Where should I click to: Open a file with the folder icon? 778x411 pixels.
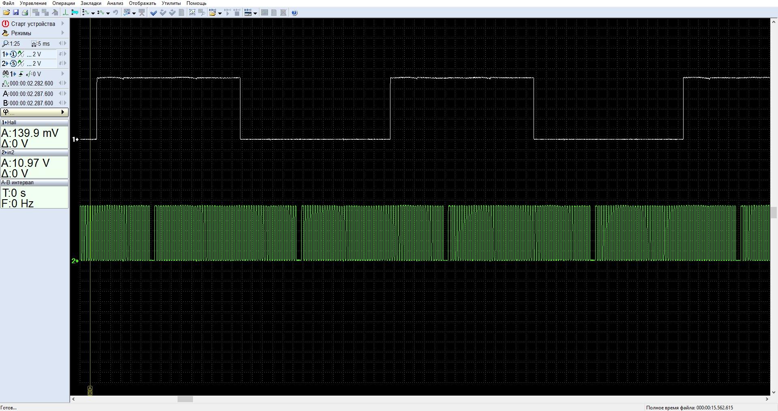click(6, 13)
